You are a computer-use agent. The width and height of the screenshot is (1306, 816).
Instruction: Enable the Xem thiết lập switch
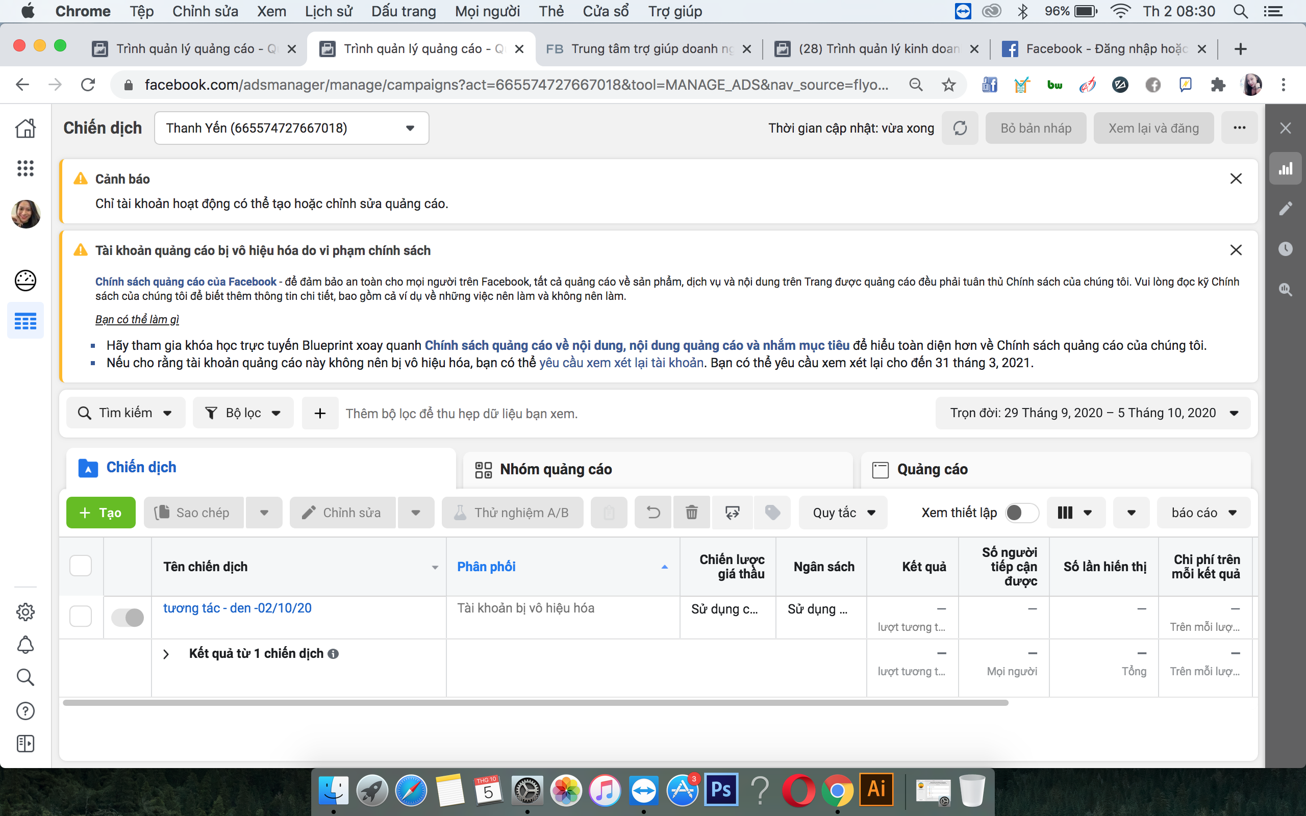click(x=1023, y=513)
